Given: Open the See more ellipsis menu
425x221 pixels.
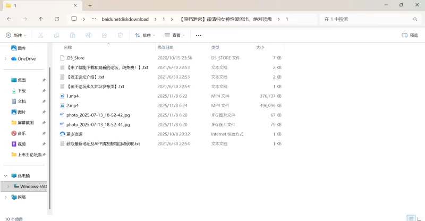Looking at the screenshot, I should coord(199,36).
